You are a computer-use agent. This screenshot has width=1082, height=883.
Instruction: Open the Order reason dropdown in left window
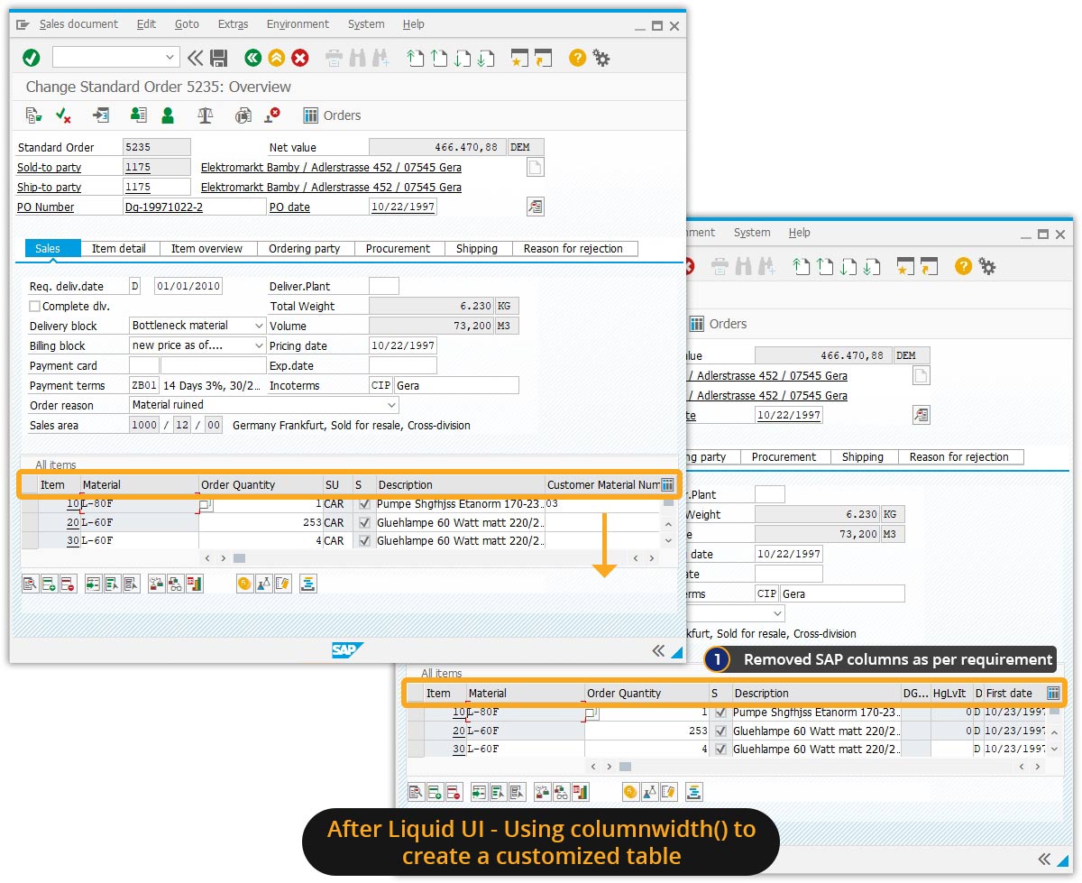point(391,405)
